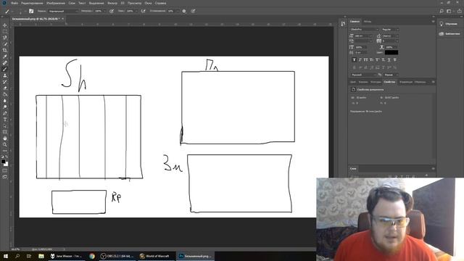Toggle Quick Mask mode
Viewport: 464px width, 261px height.
(x=5, y=171)
